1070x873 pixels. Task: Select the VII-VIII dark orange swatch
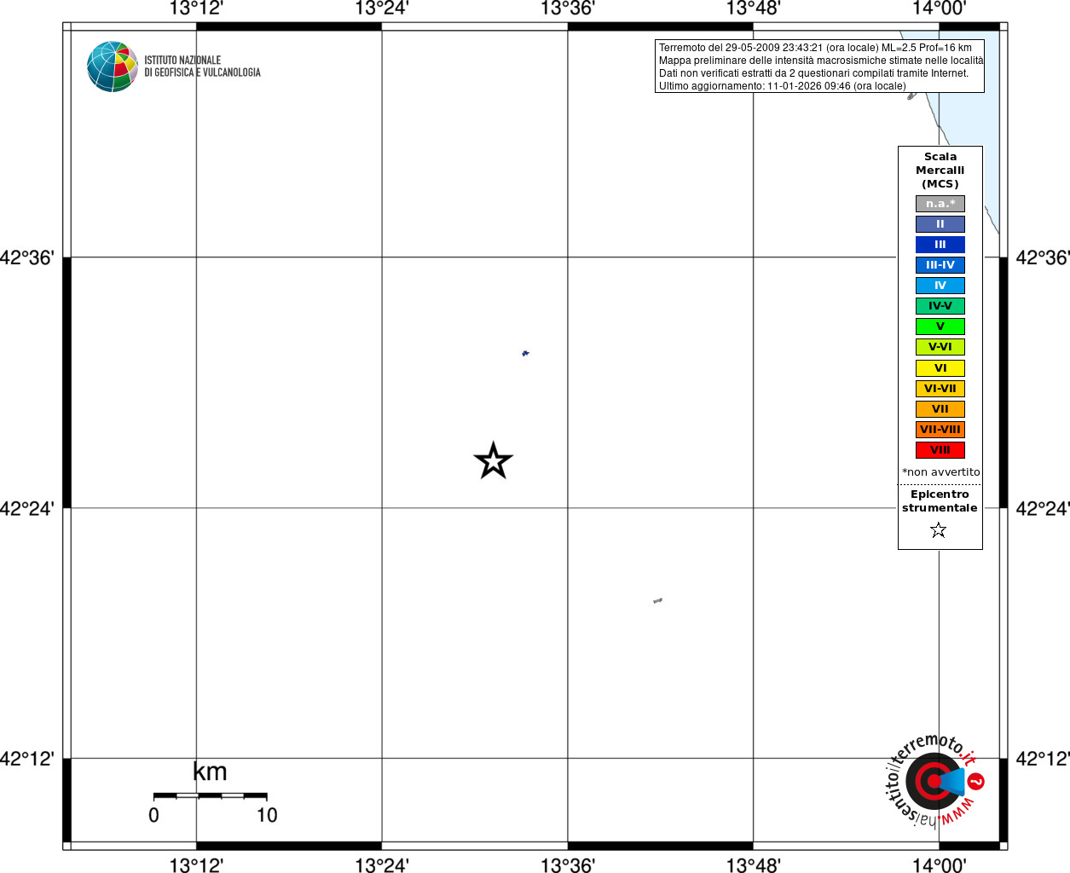pyautogui.click(x=940, y=430)
